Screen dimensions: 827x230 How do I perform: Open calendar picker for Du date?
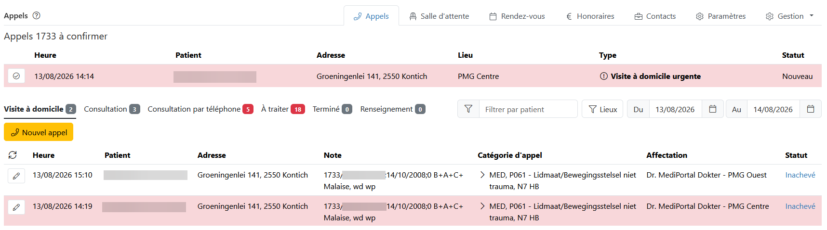713,109
